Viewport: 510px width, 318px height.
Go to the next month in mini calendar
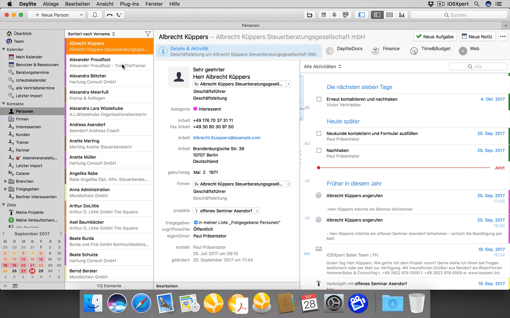[x=61, y=234]
